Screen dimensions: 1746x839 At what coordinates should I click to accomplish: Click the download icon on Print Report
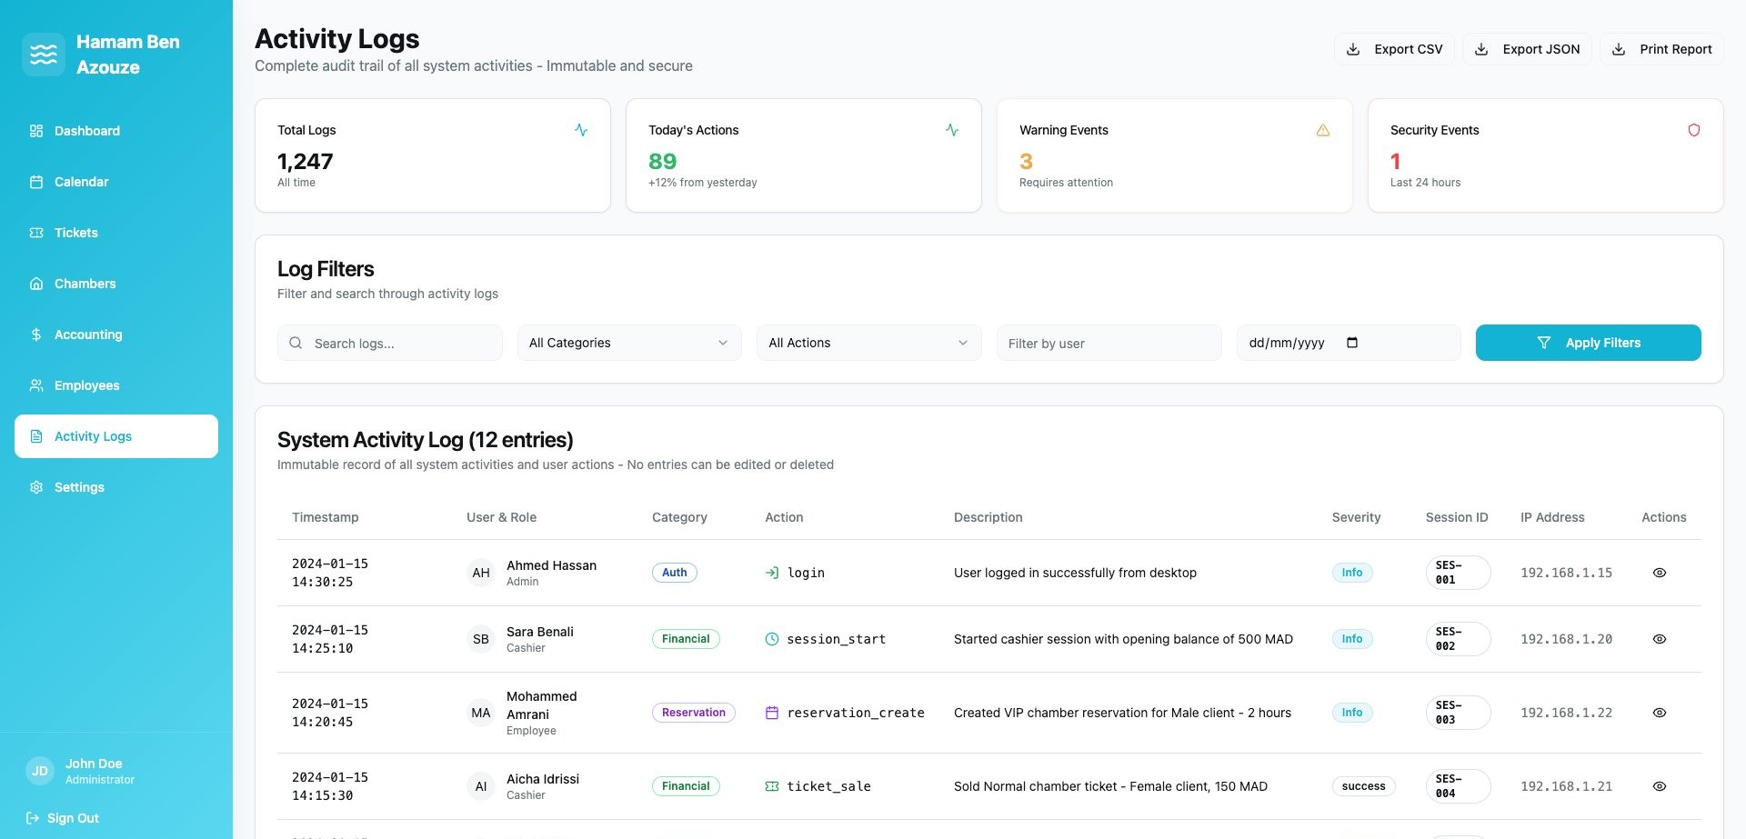[x=1619, y=49]
